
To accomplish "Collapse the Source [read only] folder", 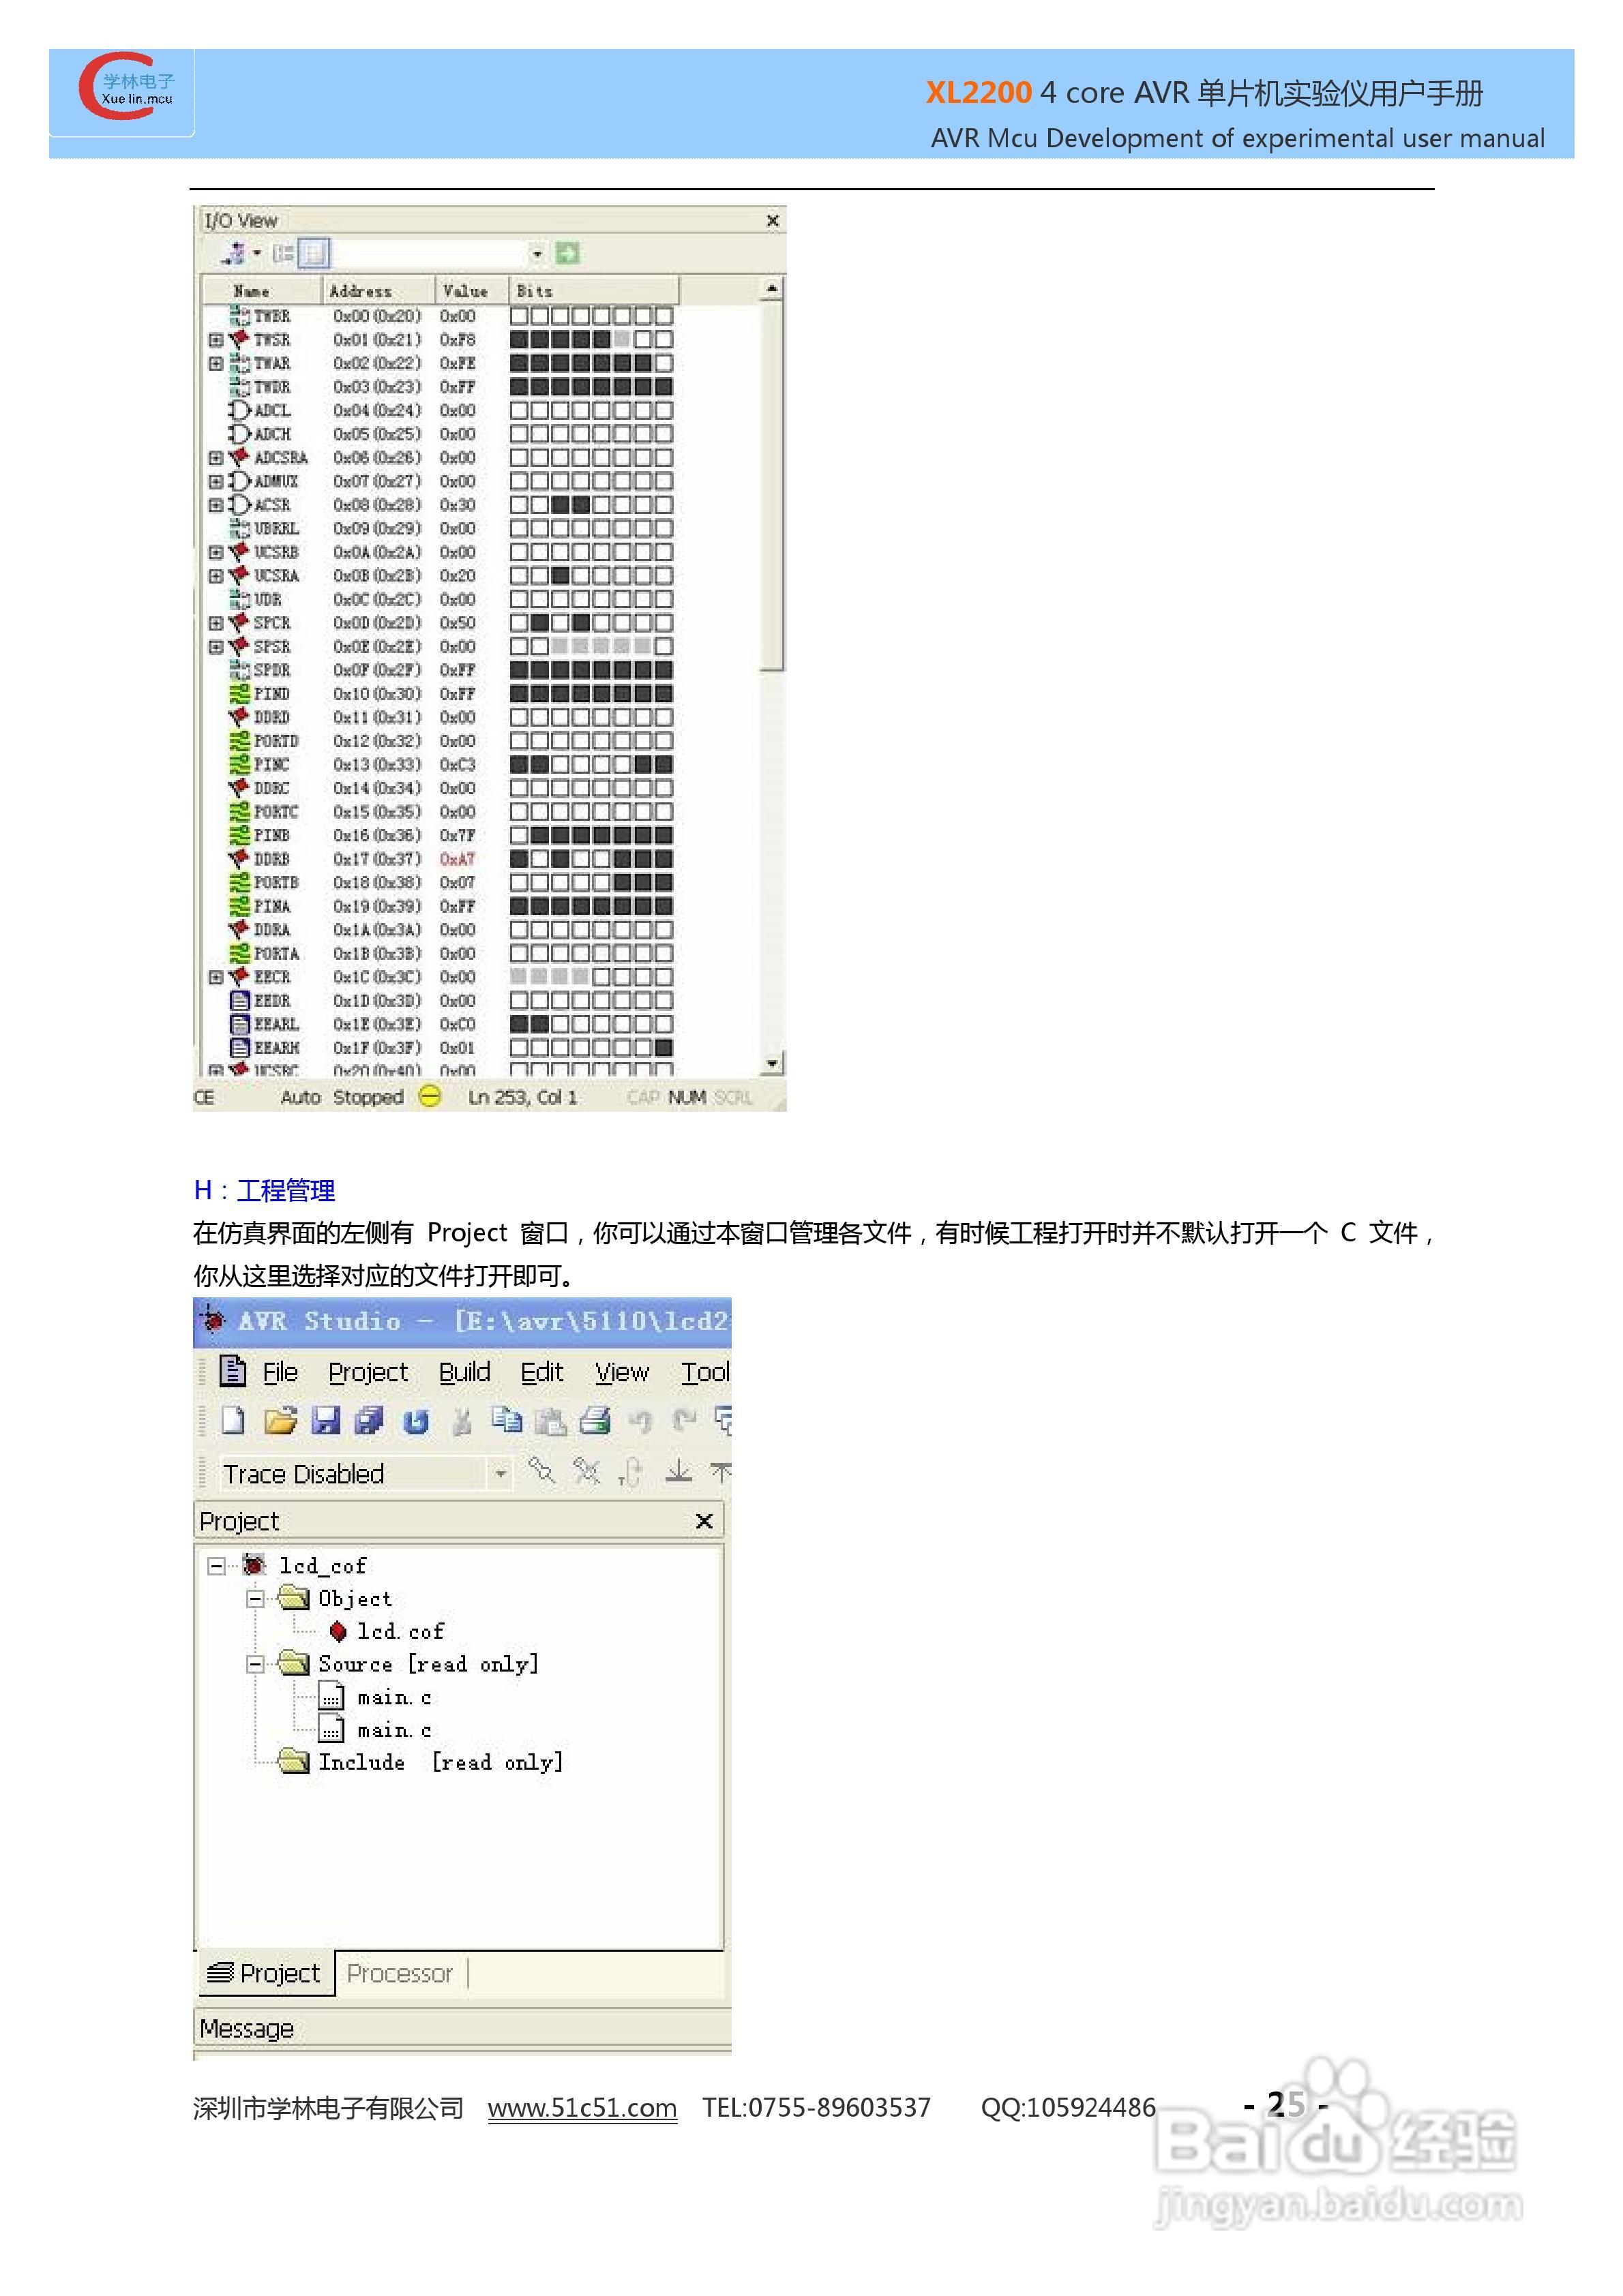I will (x=255, y=1664).
